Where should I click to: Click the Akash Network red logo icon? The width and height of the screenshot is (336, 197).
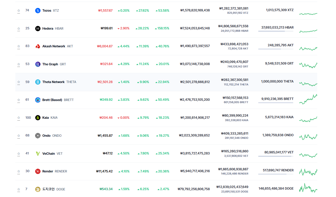point(38,46)
